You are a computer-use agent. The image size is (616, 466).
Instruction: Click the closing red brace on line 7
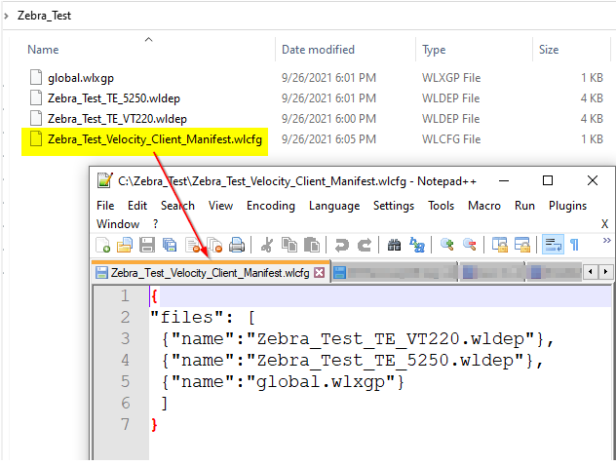pyautogui.click(x=154, y=425)
